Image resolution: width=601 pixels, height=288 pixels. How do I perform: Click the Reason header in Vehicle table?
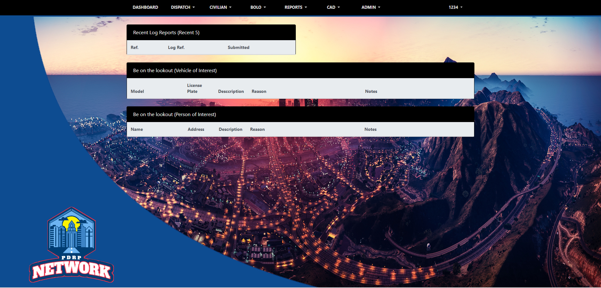click(x=259, y=91)
